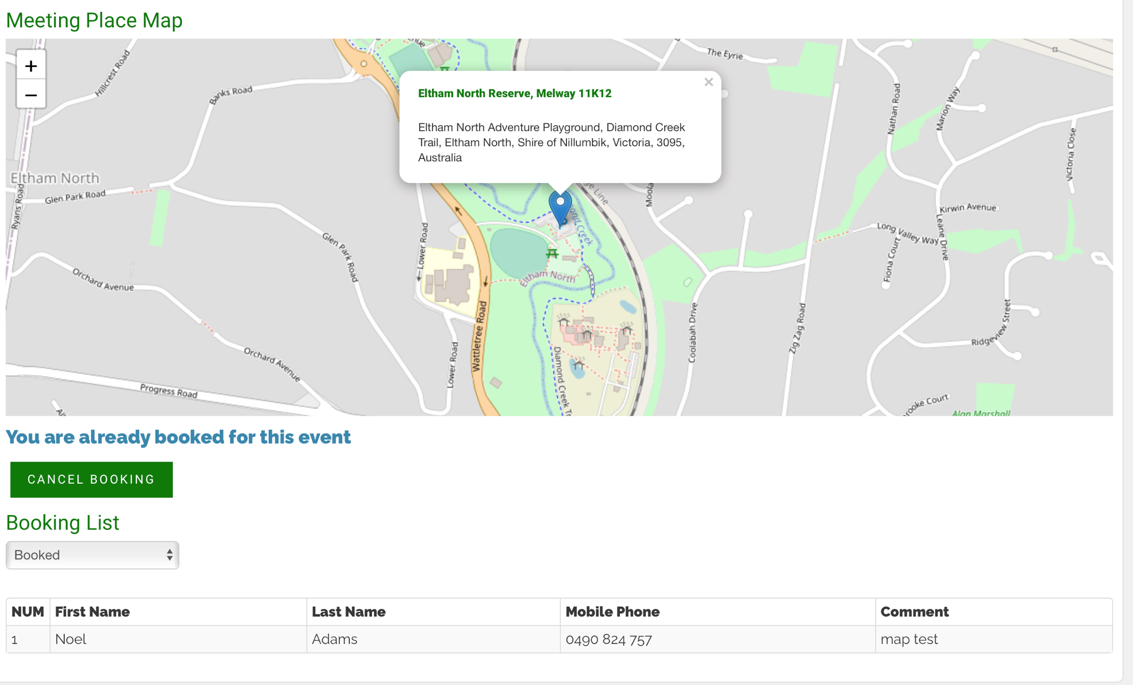Click the popup address description text
1133x685 pixels.
pyautogui.click(x=551, y=142)
